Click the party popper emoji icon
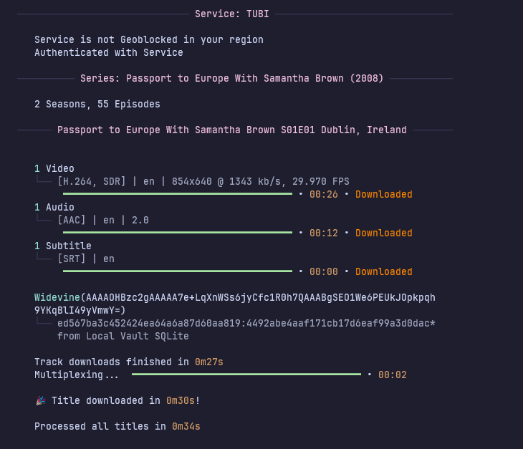This screenshot has width=523, height=449. pyautogui.click(x=40, y=400)
